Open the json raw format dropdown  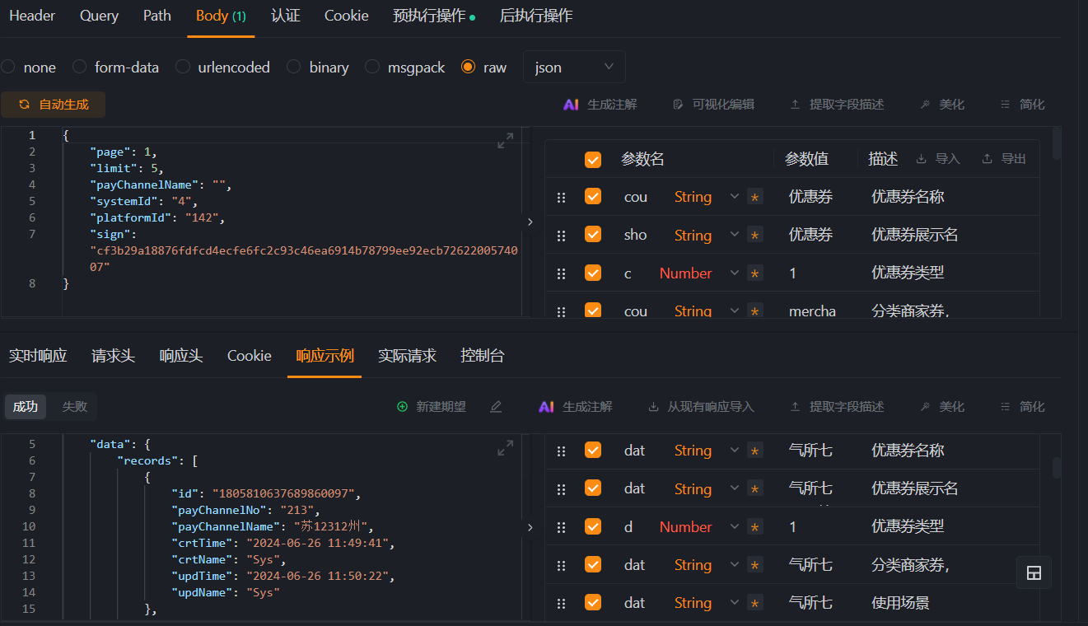point(574,67)
